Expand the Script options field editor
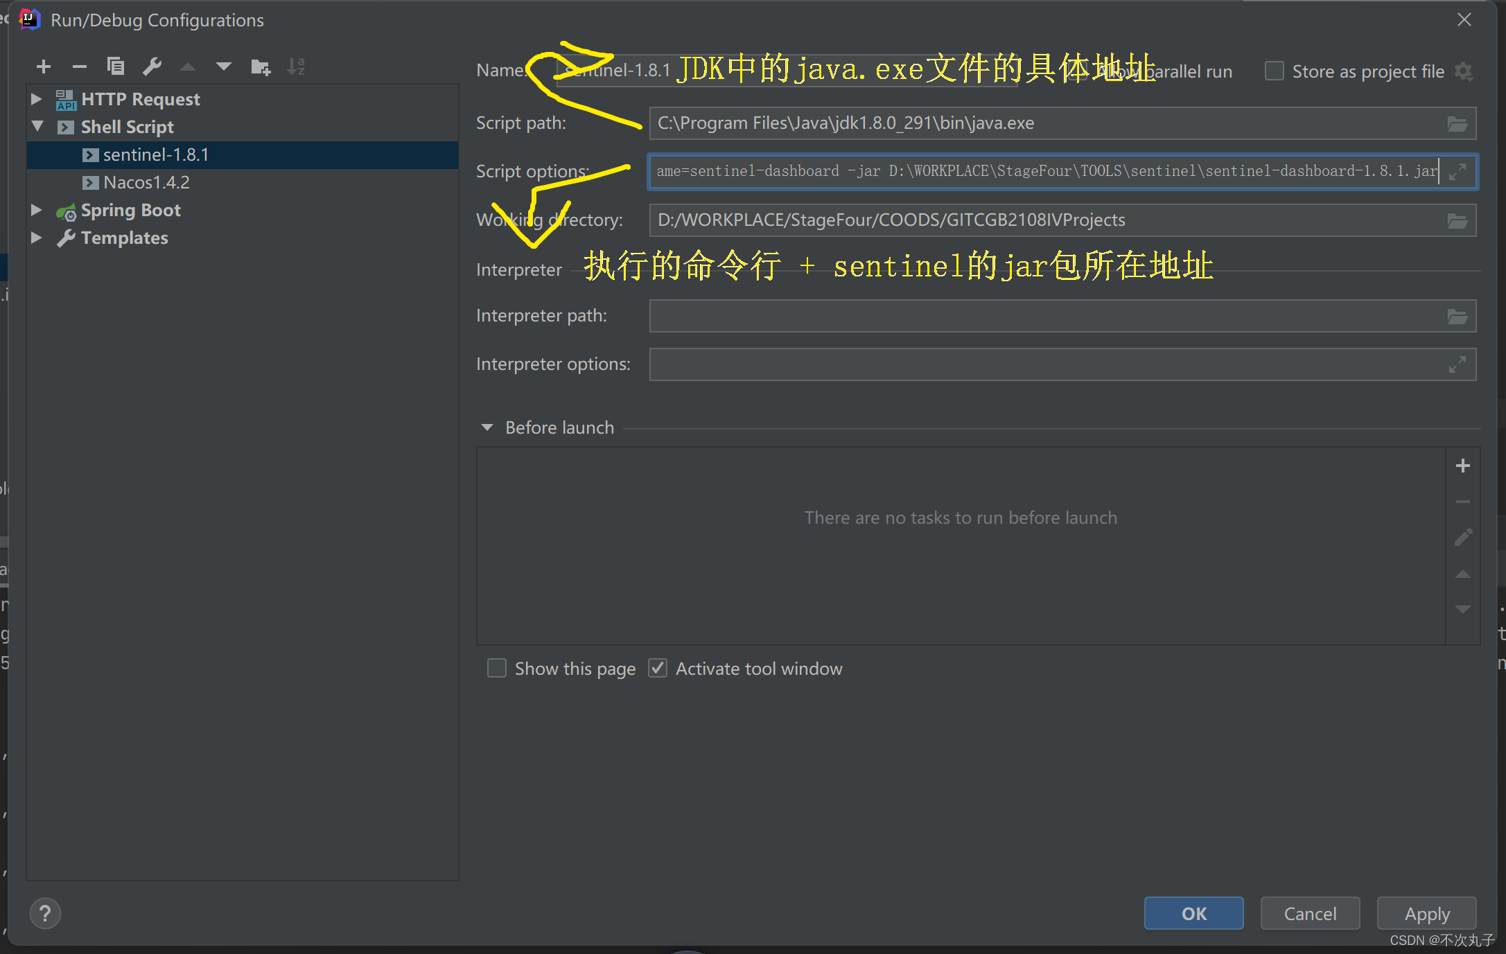 (x=1457, y=171)
